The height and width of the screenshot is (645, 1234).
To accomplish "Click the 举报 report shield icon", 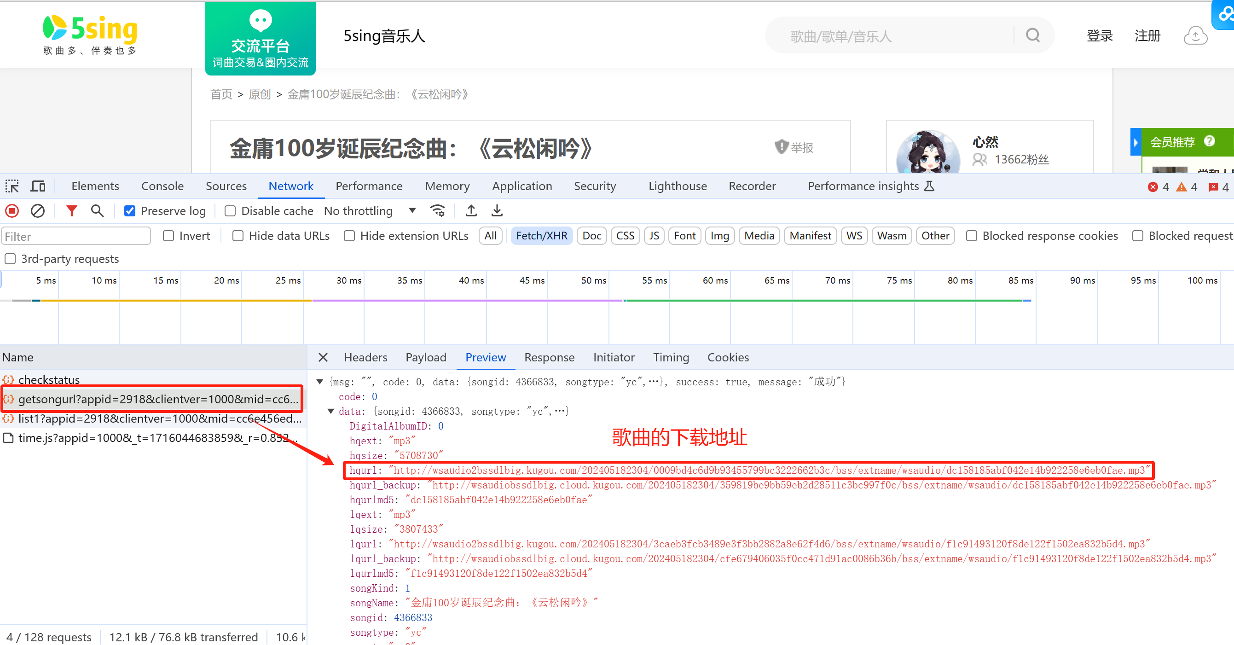I will tap(781, 147).
